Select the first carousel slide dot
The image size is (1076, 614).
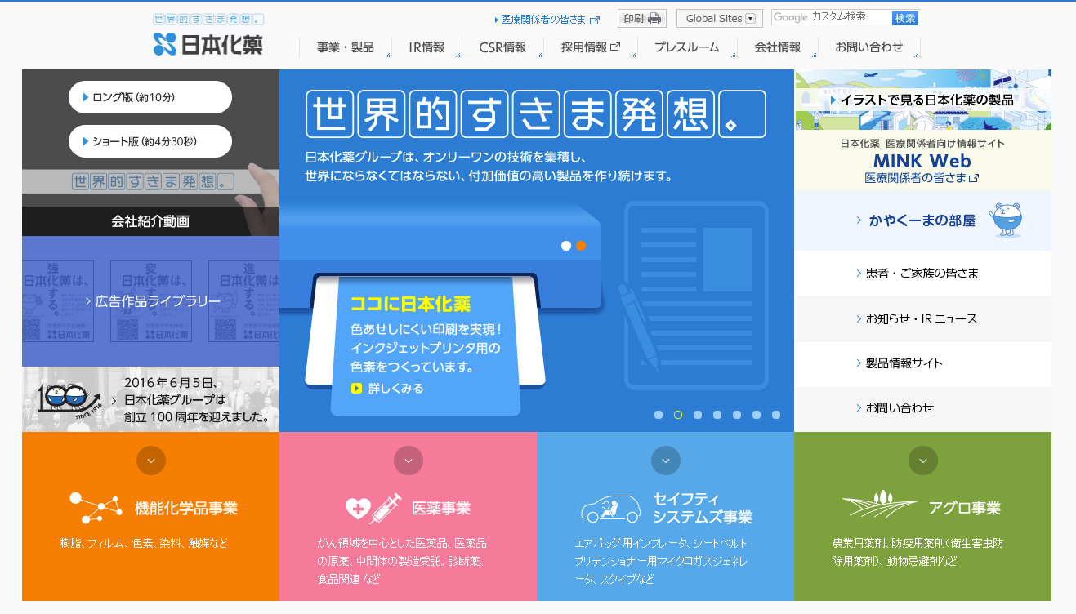[659, 415]
